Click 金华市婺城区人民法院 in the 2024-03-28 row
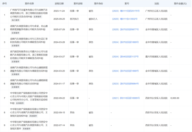This screenshot has height=132, width=192. tap(156, 42)
